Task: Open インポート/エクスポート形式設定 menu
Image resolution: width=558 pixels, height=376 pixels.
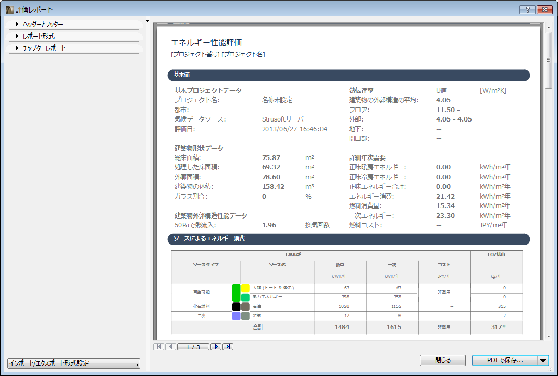Action: click(73, 363)
